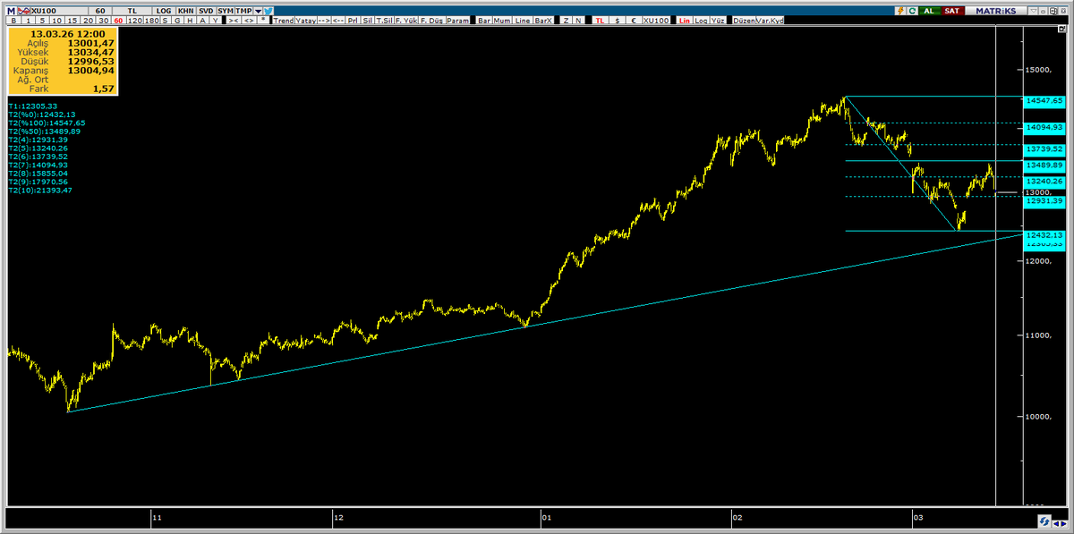Select TL currency mode
The width and height of the screenshot is (1074, 534).
coord(599,21)
